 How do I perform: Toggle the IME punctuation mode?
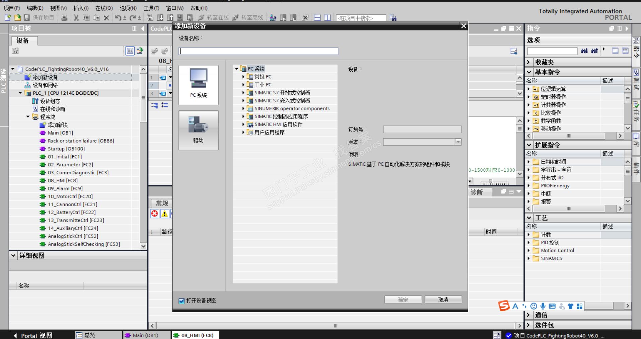coord(524,306)
